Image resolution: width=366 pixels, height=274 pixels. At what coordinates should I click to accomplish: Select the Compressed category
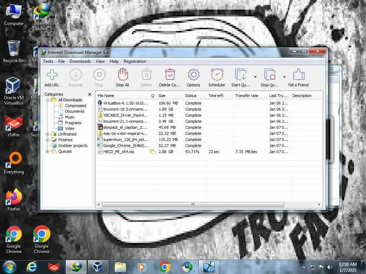pos(75,106)
